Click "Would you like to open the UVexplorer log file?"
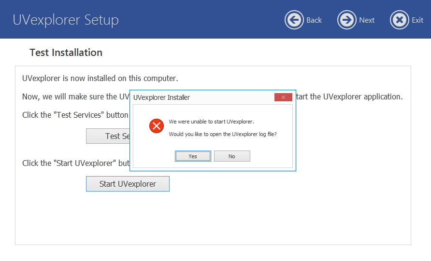The image size is (431, 261). [223, 134]
